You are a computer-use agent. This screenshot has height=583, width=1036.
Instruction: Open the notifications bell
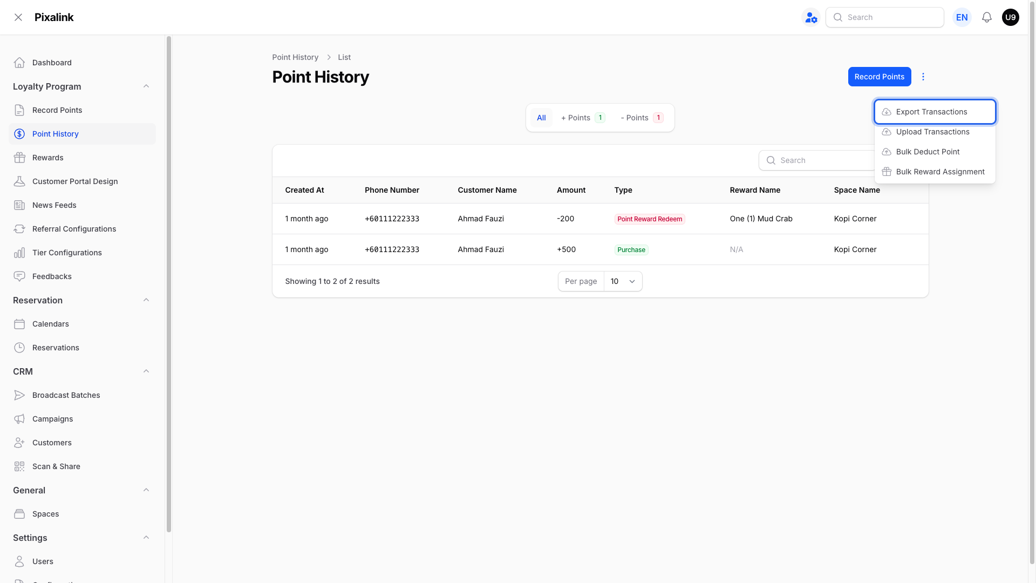(x=987, y=17)
